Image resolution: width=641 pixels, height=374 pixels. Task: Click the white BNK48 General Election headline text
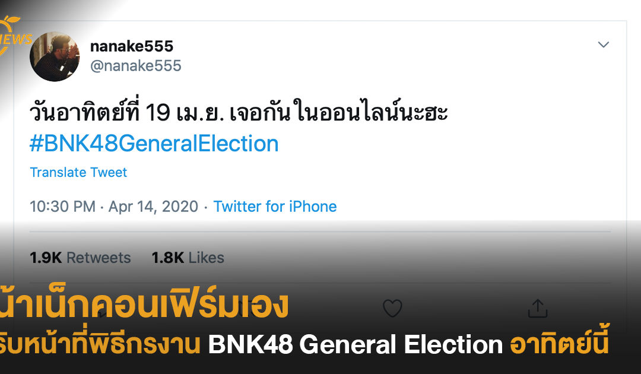355,344
